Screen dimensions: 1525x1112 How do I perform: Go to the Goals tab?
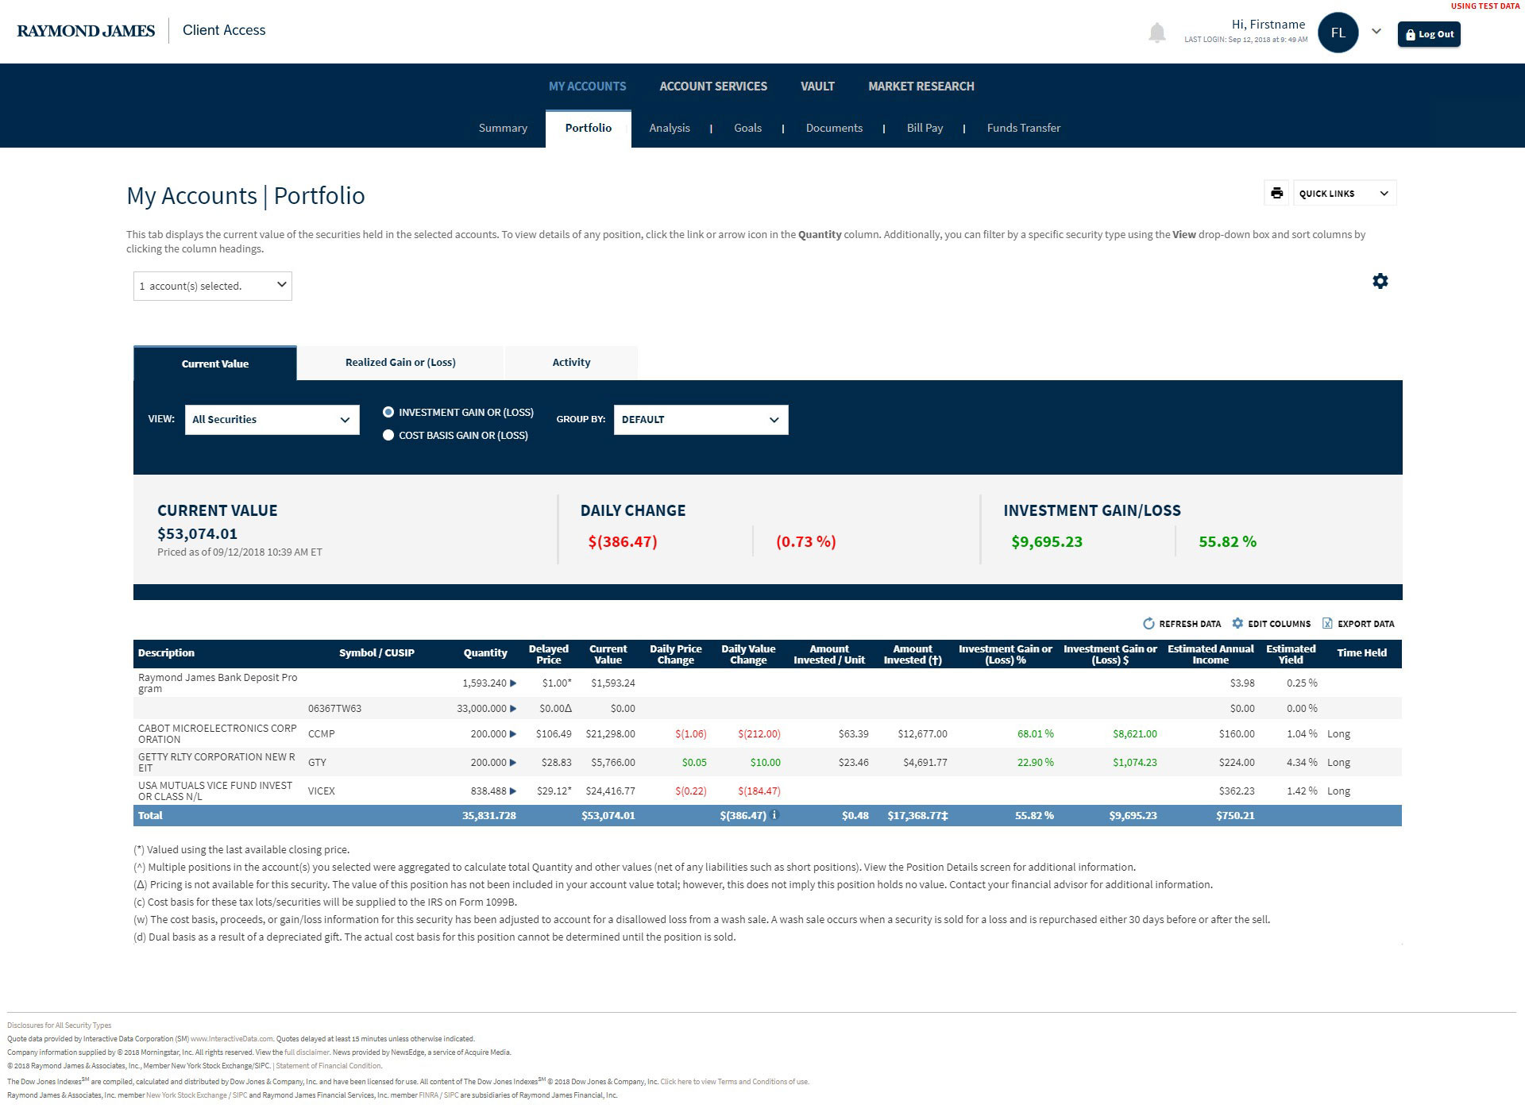tap(747, 128)
